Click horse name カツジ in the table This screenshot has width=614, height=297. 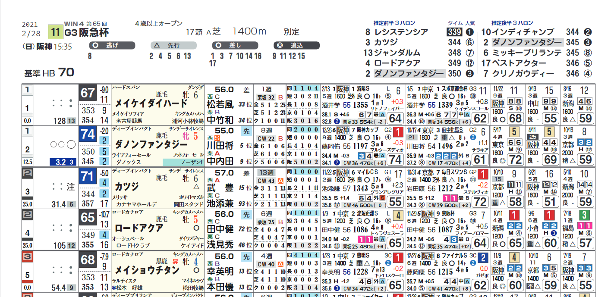click(127, 187)
